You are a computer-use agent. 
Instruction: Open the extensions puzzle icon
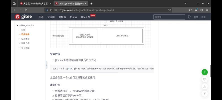202,10
